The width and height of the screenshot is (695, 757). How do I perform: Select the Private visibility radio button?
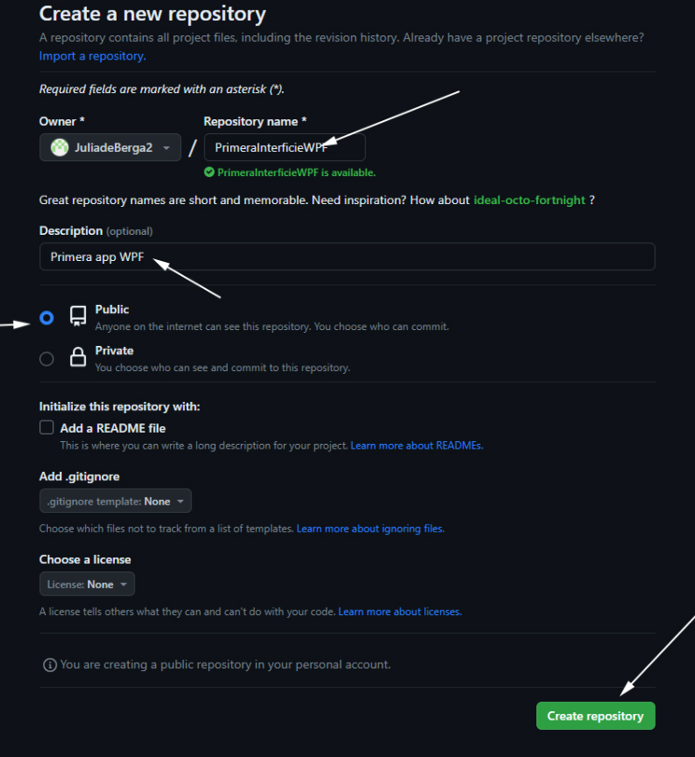pos(47,359)
